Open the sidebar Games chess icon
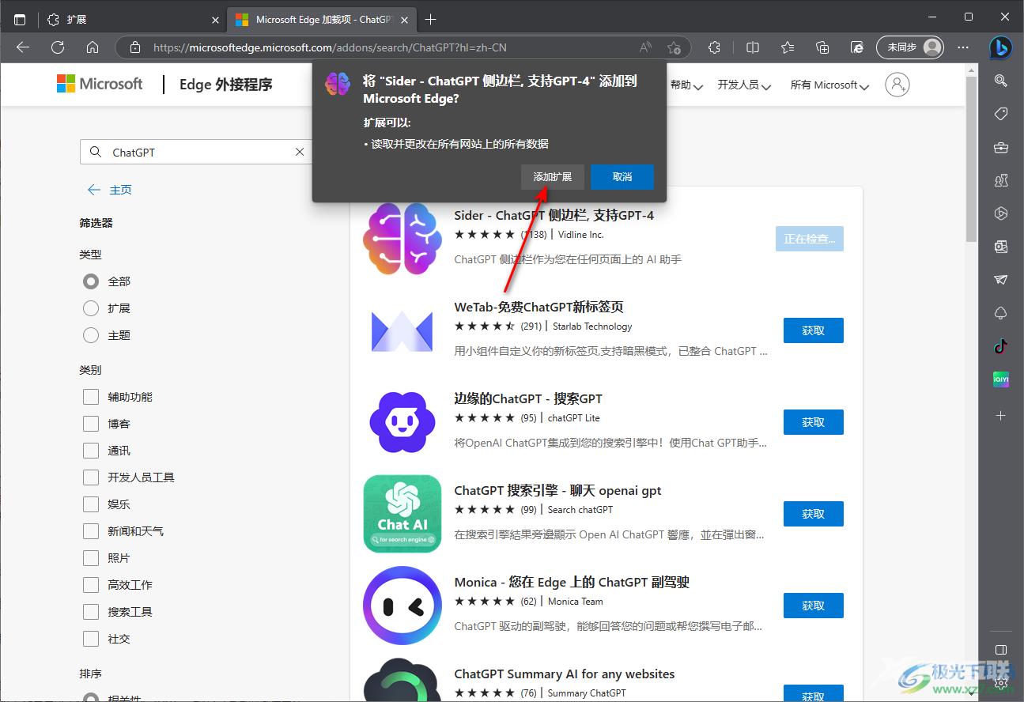Viewport: 1024px width, 702px height. [x=1000, y=180]
